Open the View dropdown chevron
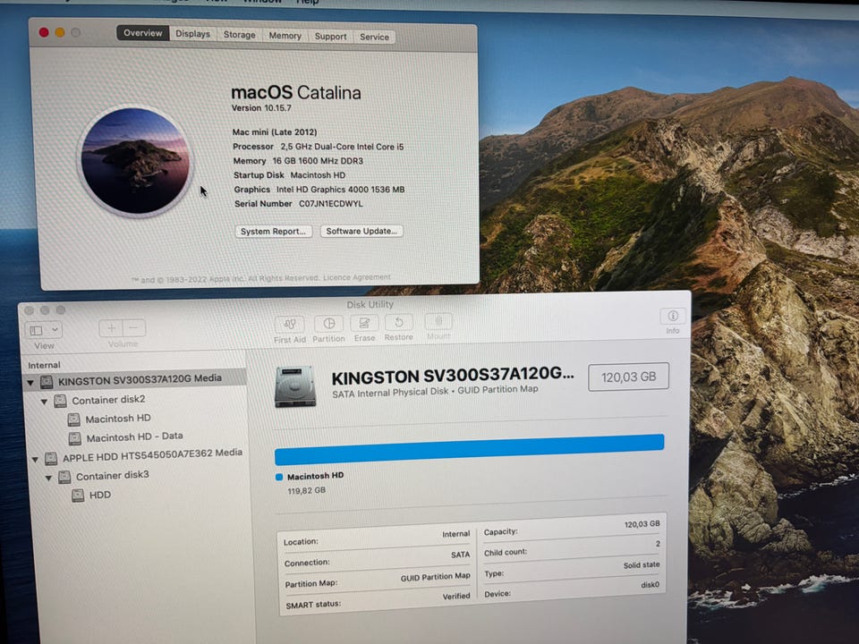Screen dimensions: 859x644 point(55,330)
